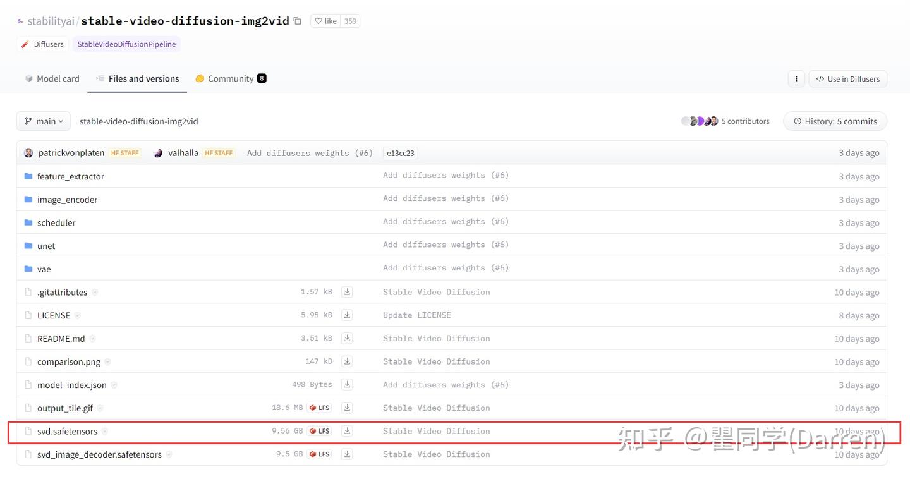Open the README.md 'Stable Video Diffusion' commit message
Image resolution: width=910 pixels, height=479 pixels.
coord(437,338)
